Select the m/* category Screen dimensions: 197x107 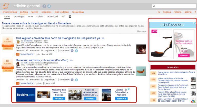click(63, 17)
